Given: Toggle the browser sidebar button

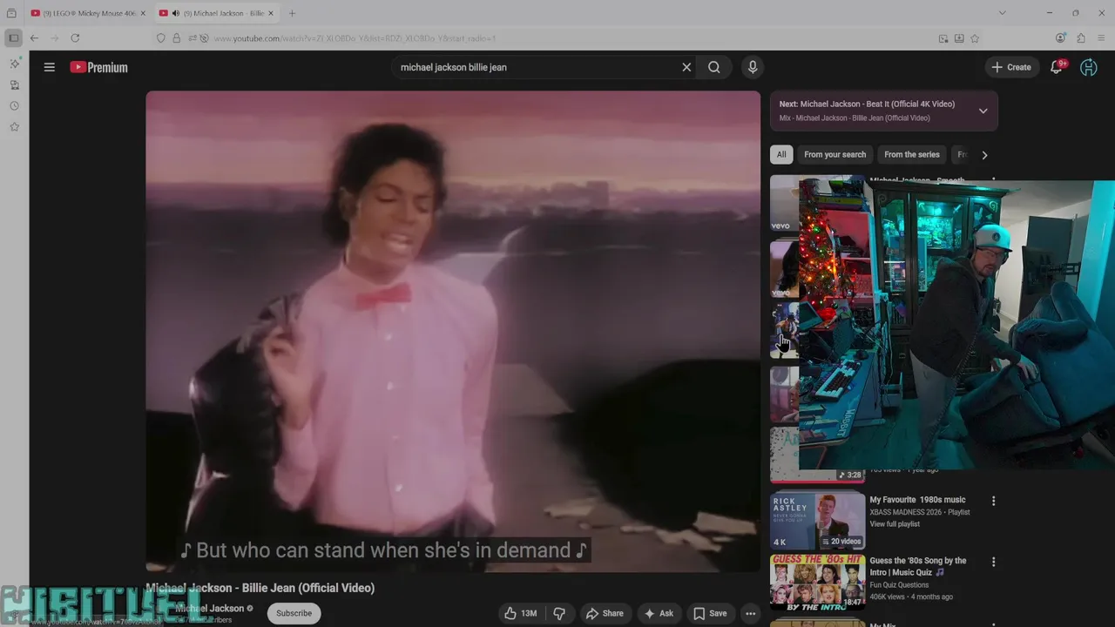Looking at the screenshot, I should tap(13, 38).
